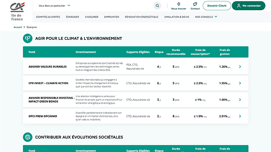The height and width of the screenshot is (152, 271).
Task: Open the Contact chat icon
Action: [195, 4]
